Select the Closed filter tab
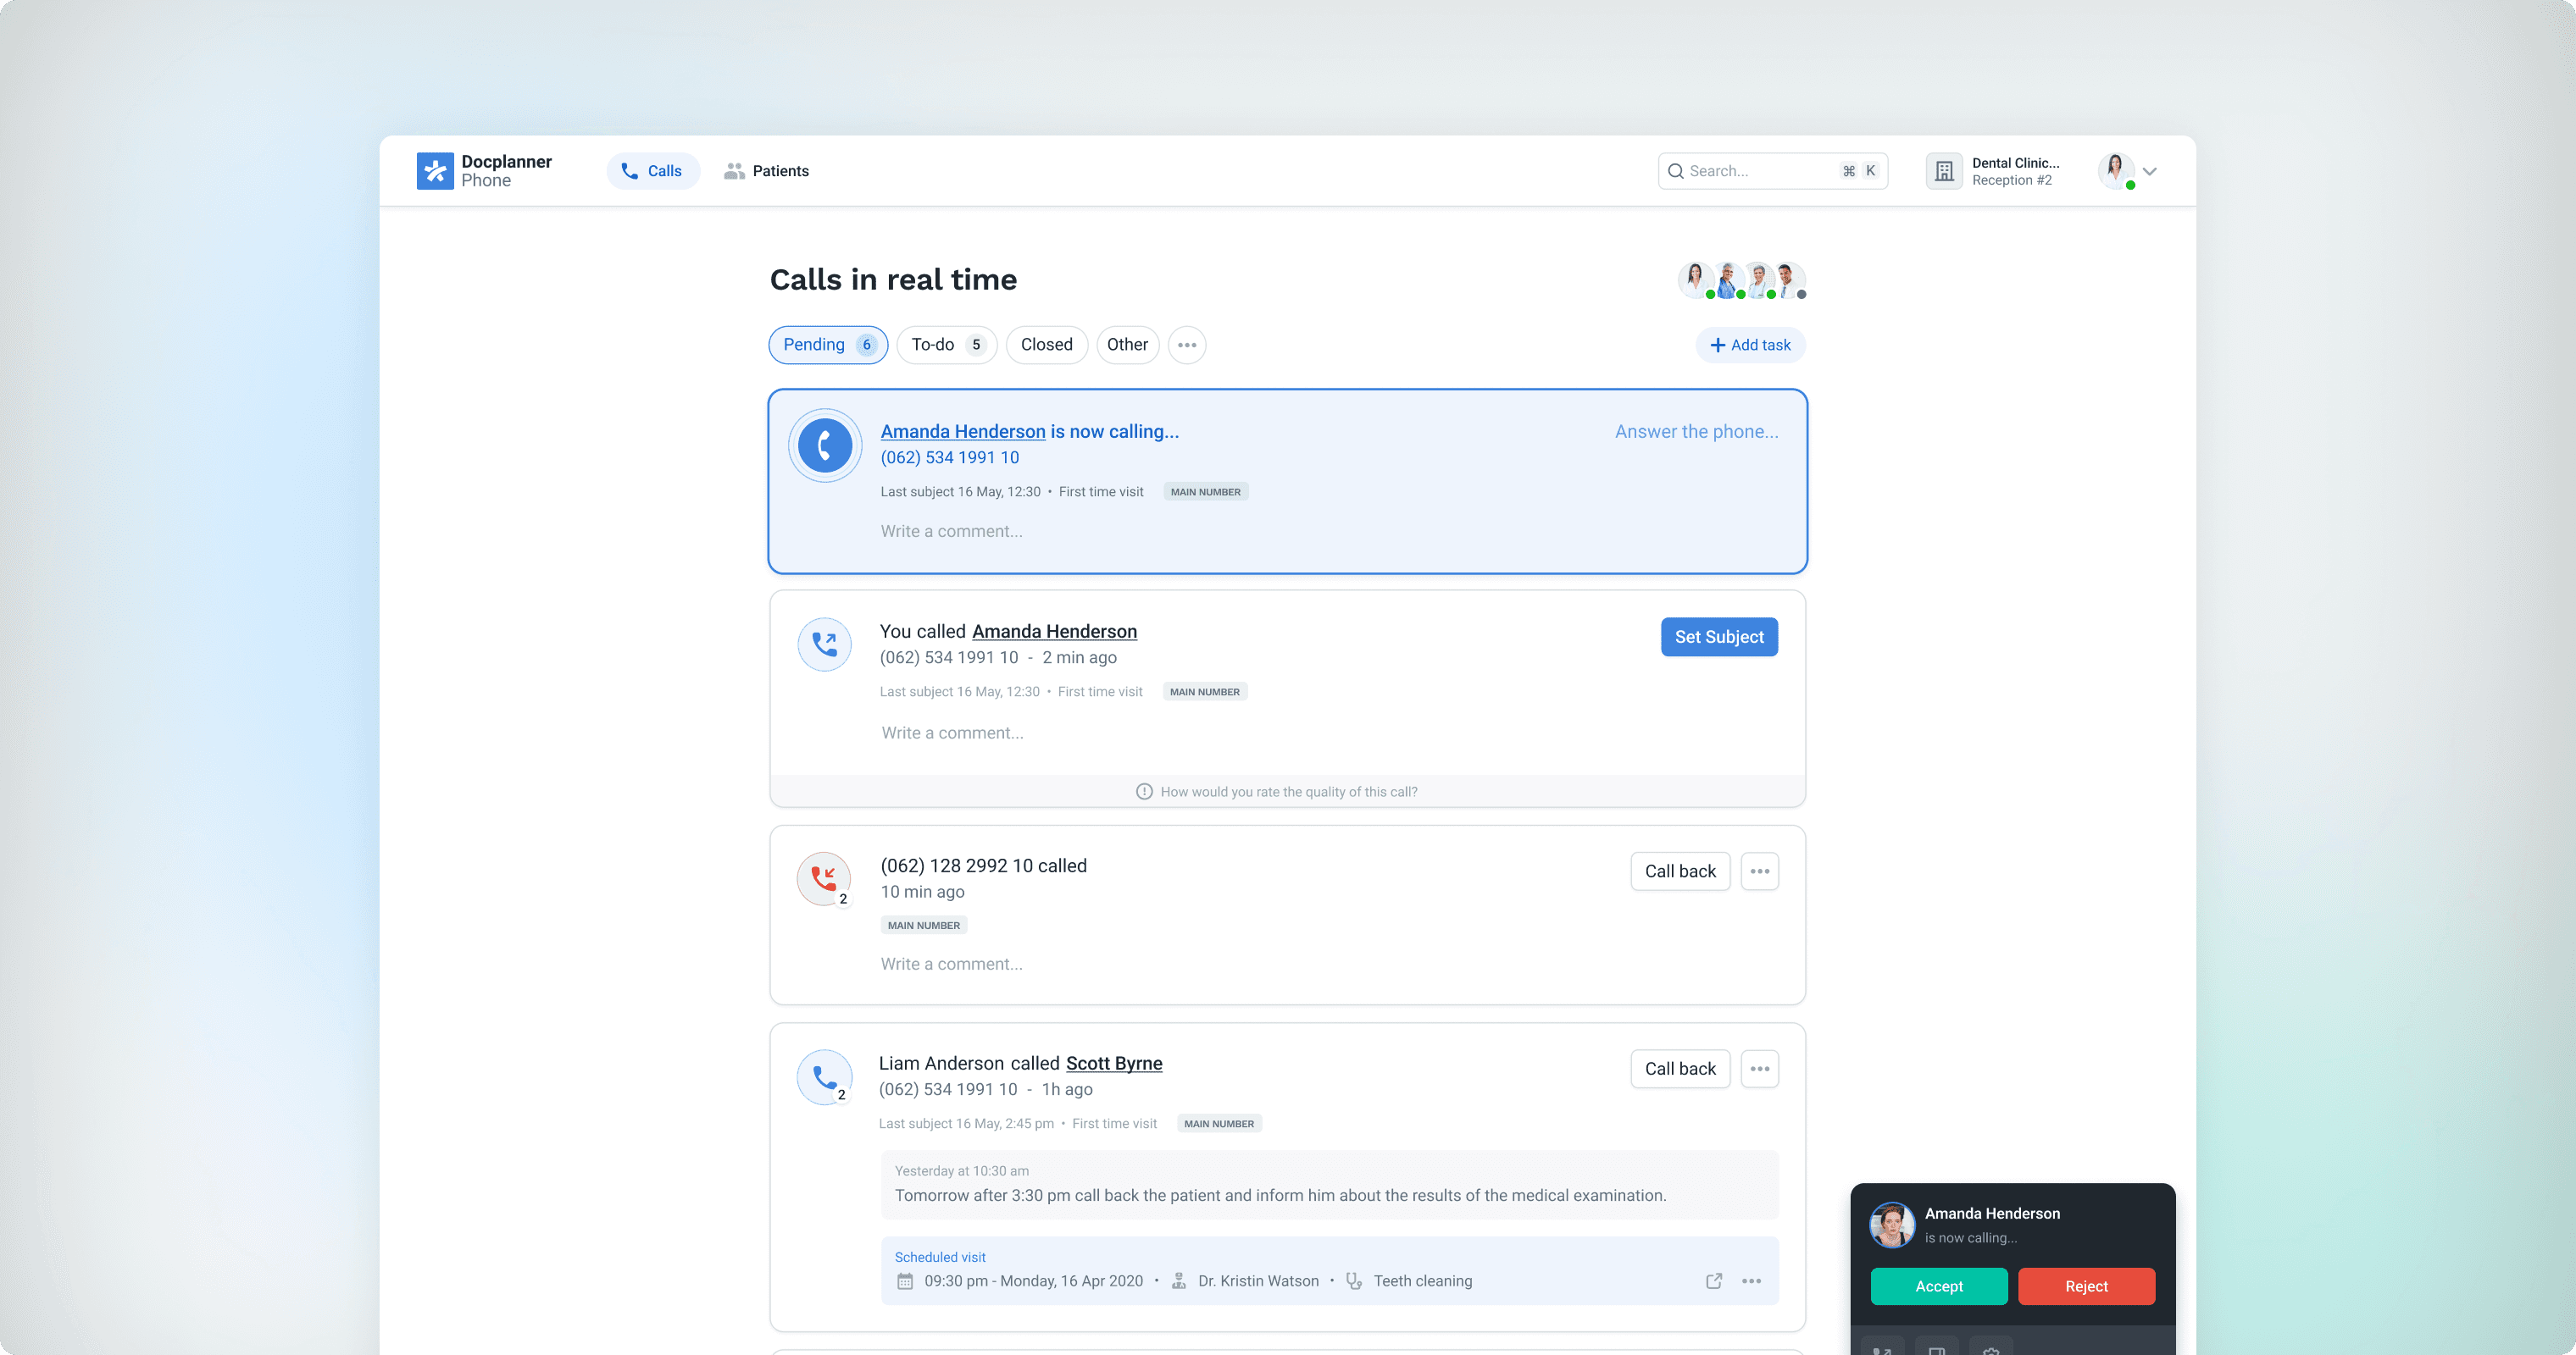 coord(1046,345)
